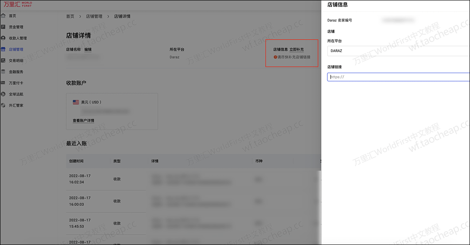Open 金融服务 menu item
This screenshot has height=245, width=470.
[16, 72]
